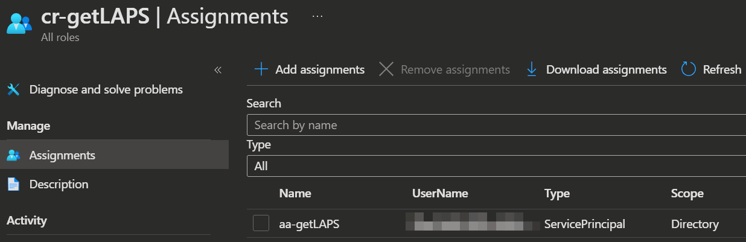This screenshot has height=242, width=746.
Task: Collapse the sidebar with double chevron
Action: (218, 70)
